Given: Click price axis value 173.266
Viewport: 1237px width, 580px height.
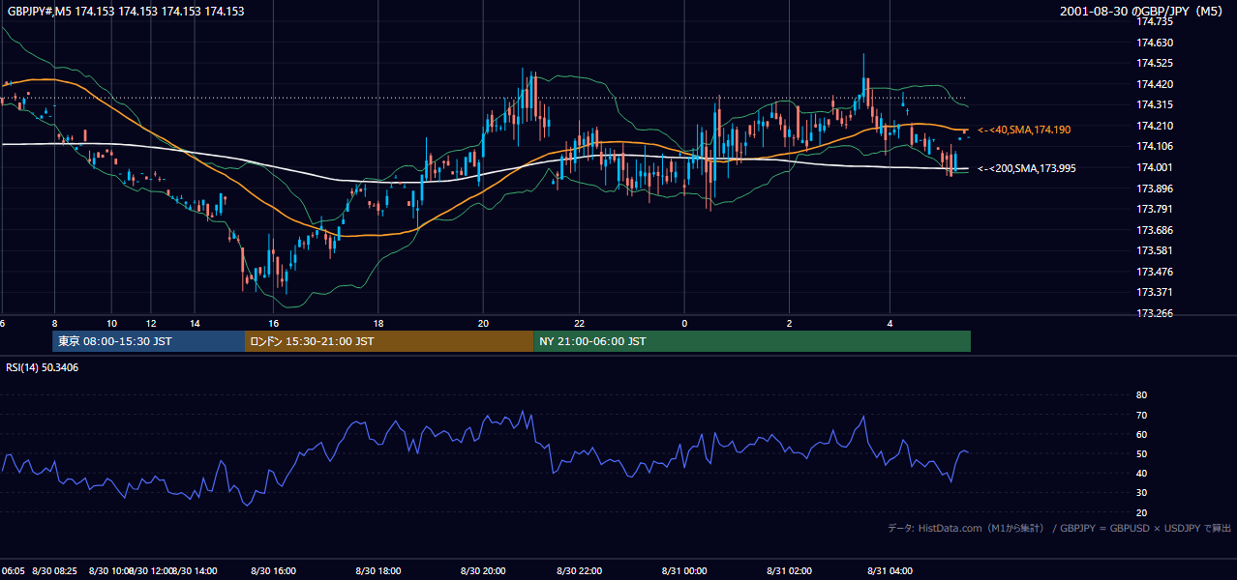Looking at the screenshot, I should click(x=1155, y=313).
